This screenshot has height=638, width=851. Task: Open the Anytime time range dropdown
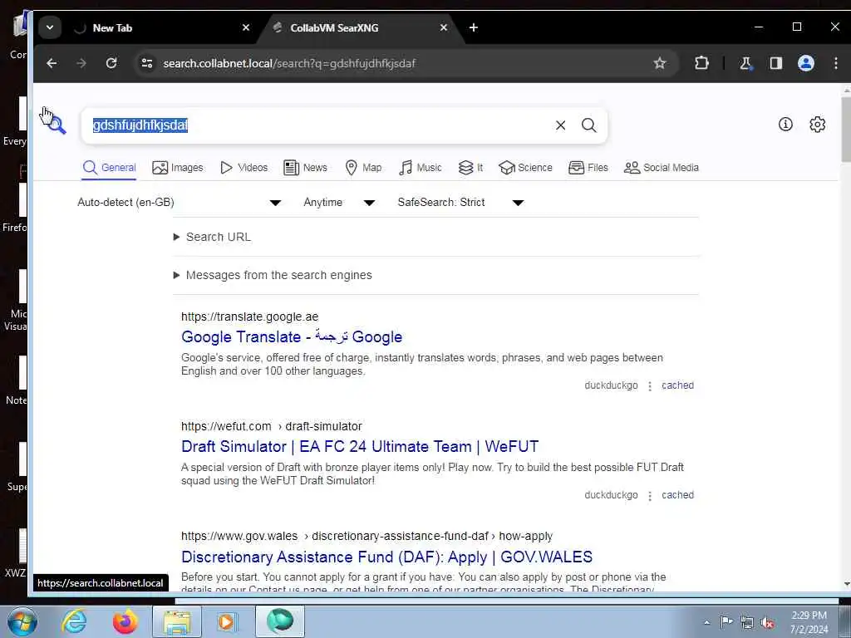[x=339, y=203]
